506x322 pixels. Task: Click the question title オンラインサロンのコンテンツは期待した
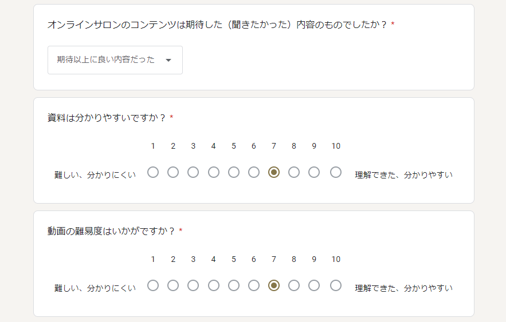coord(217,25)
